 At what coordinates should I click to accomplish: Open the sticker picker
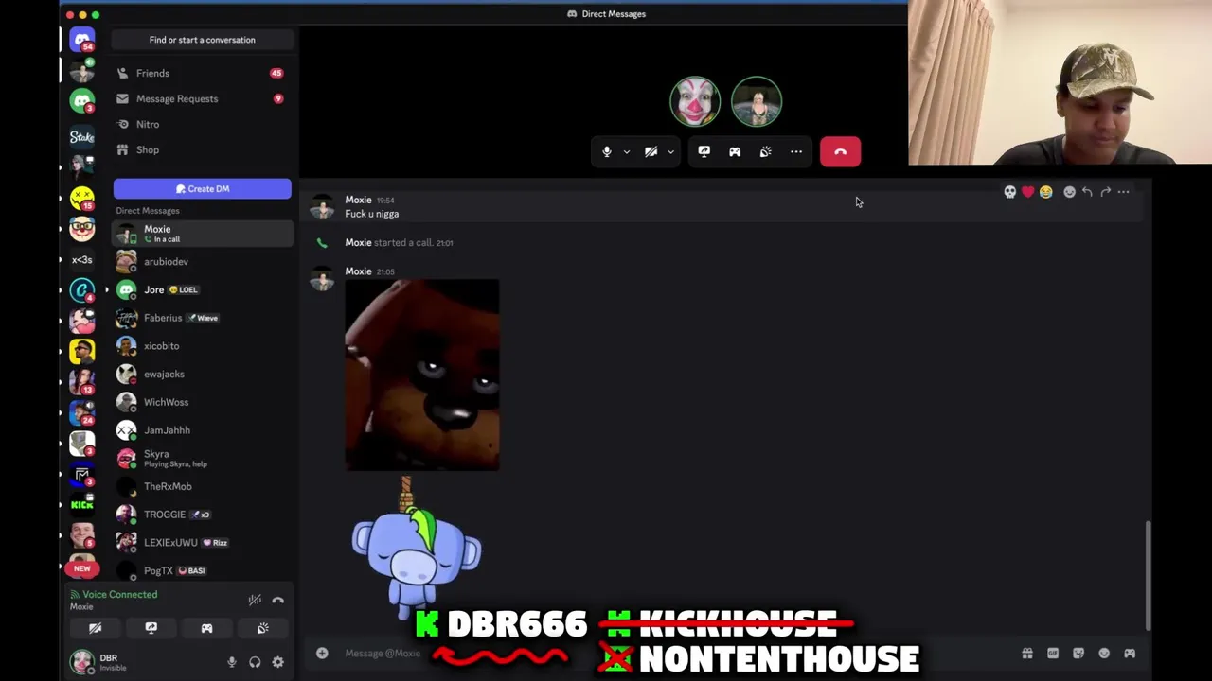(x=1078, y=653)
